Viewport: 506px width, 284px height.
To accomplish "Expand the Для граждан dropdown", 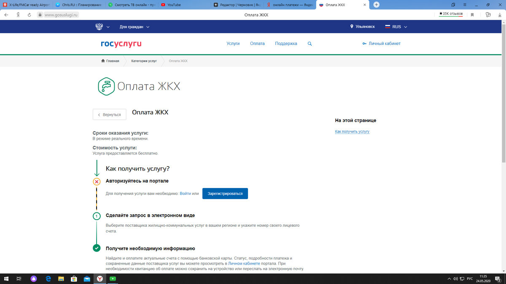I will point(135,27).
